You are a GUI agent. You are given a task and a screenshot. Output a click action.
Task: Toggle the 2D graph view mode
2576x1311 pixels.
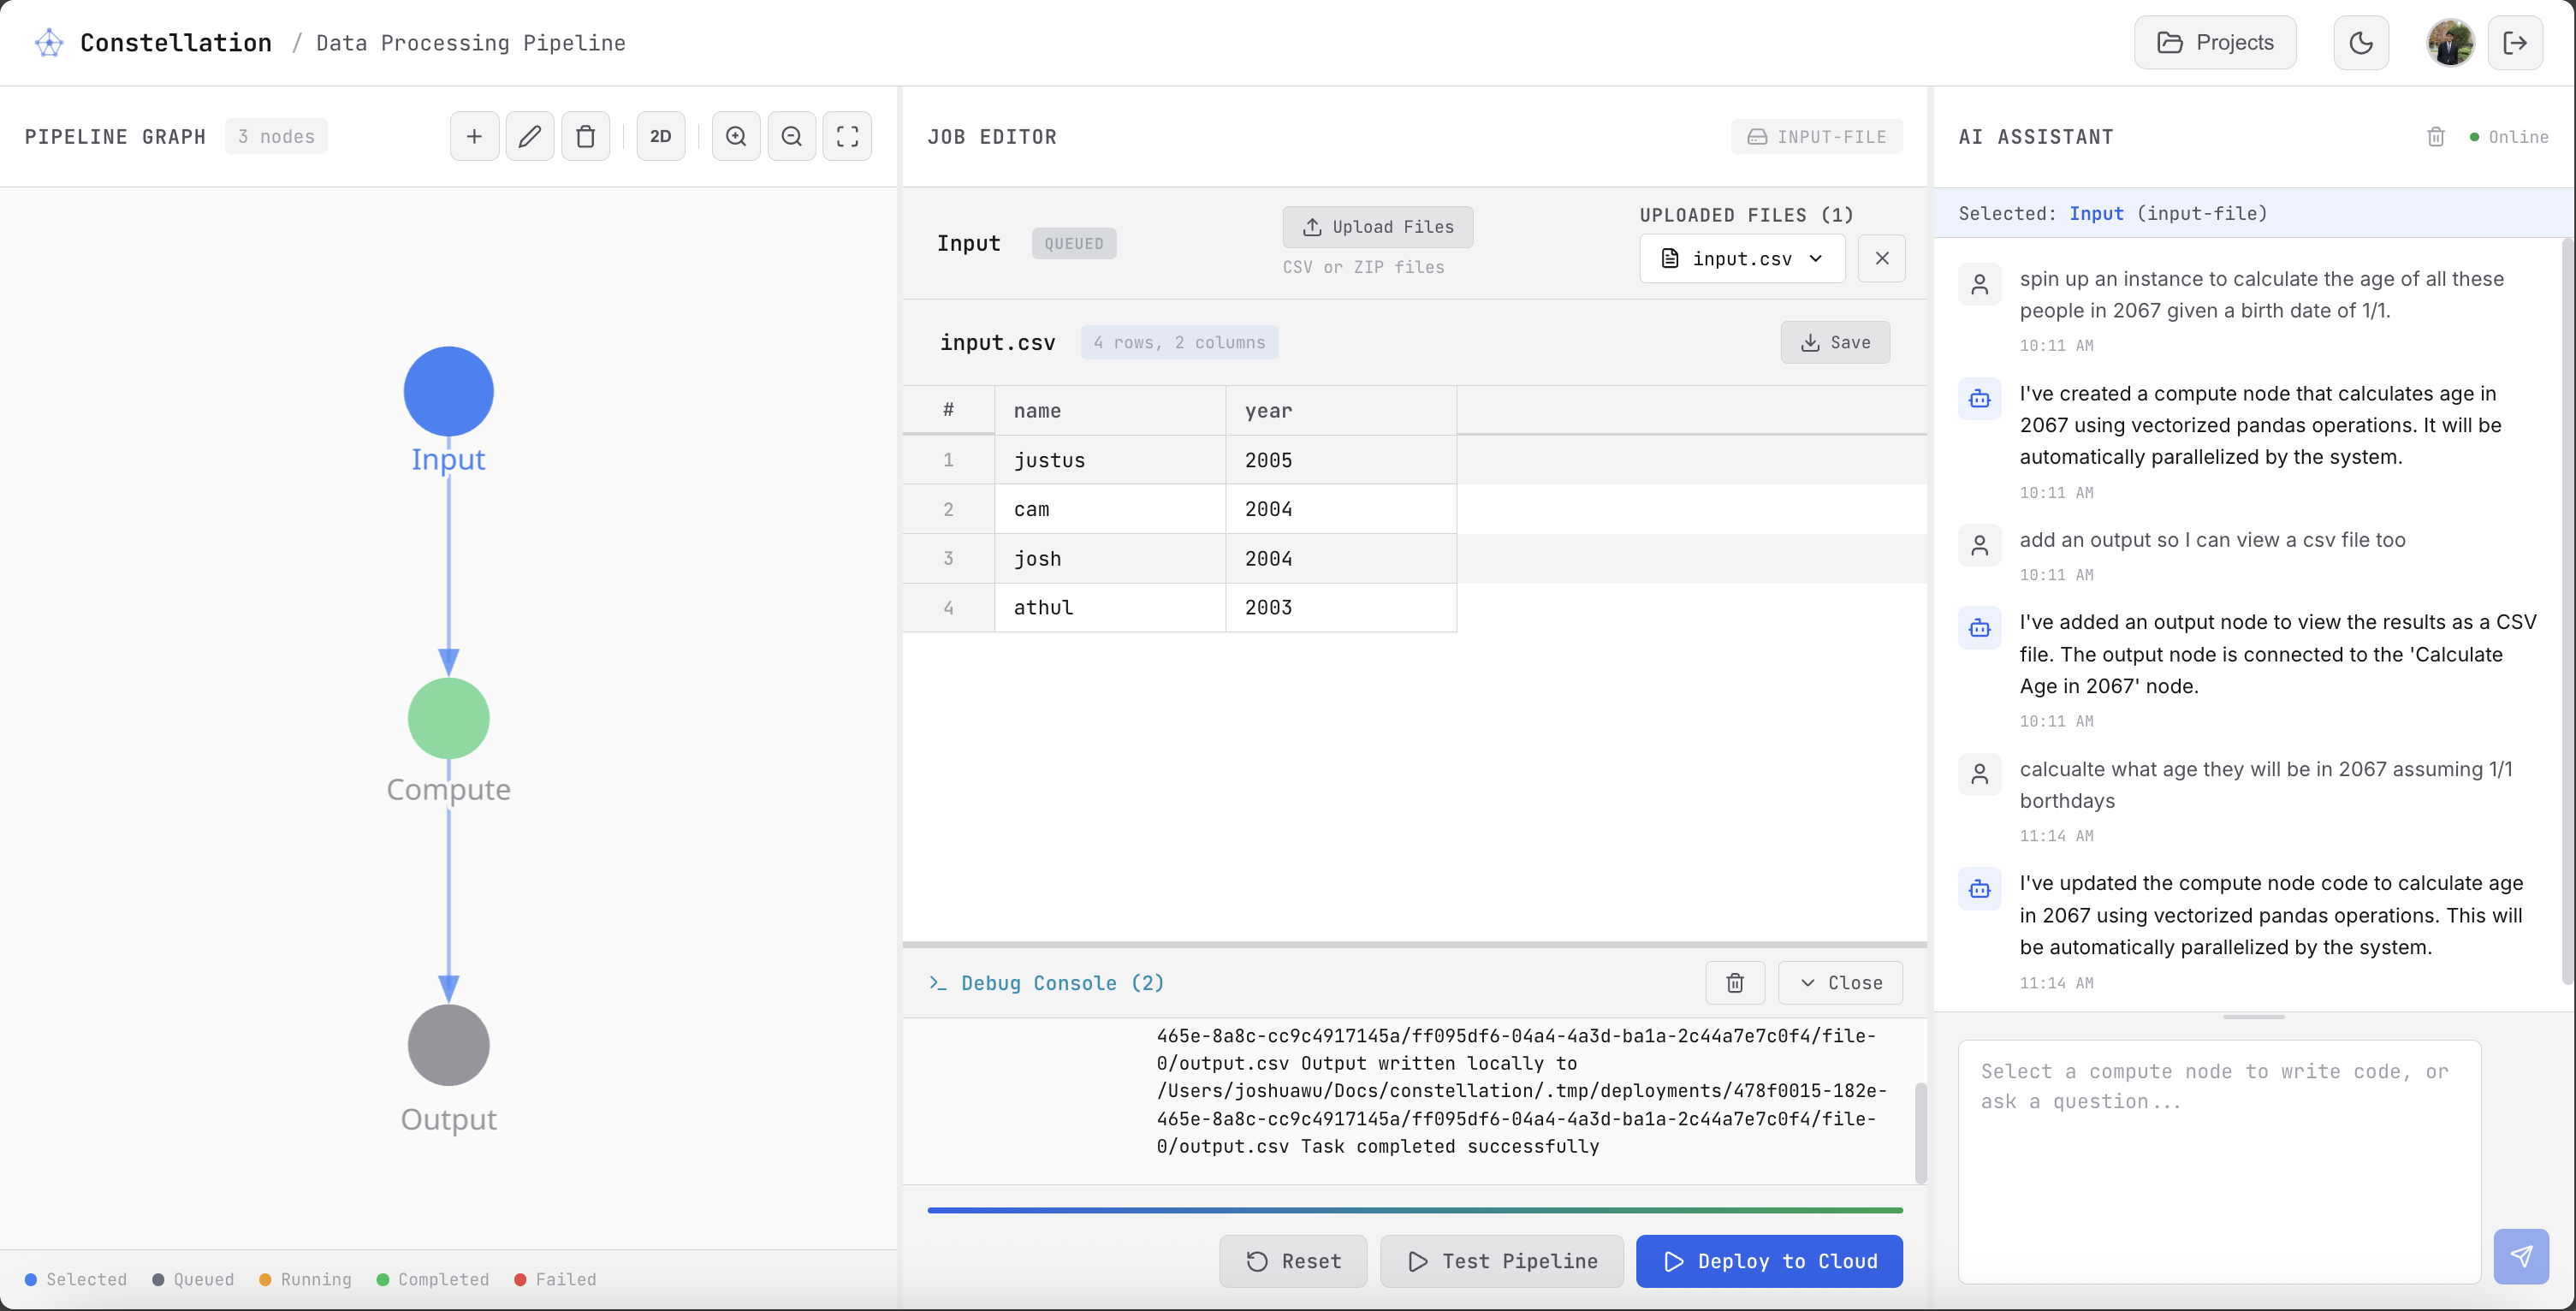(x=660, y=136)
